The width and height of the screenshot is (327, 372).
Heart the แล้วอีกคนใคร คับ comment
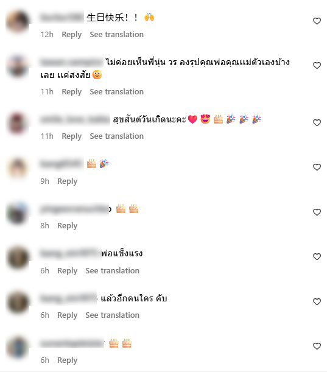(317, 301)
